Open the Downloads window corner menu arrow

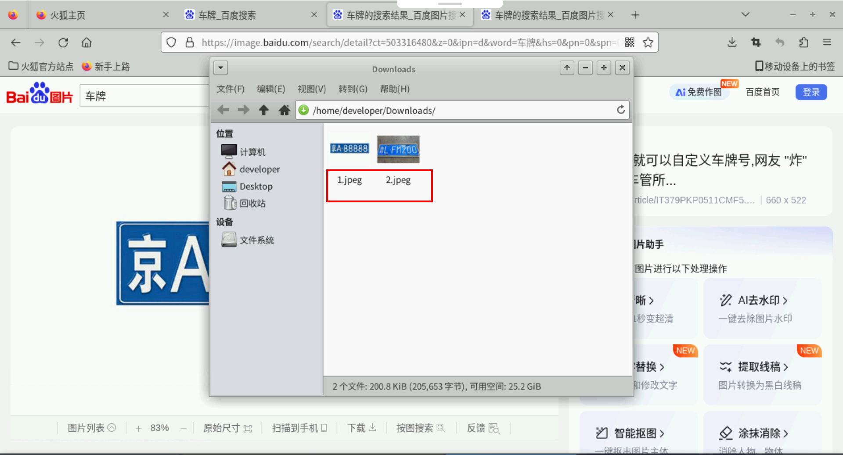coord(220,68)
